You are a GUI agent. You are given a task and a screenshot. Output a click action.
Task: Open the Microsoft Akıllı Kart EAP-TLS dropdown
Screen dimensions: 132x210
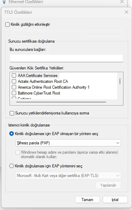(x=68, y=176)
